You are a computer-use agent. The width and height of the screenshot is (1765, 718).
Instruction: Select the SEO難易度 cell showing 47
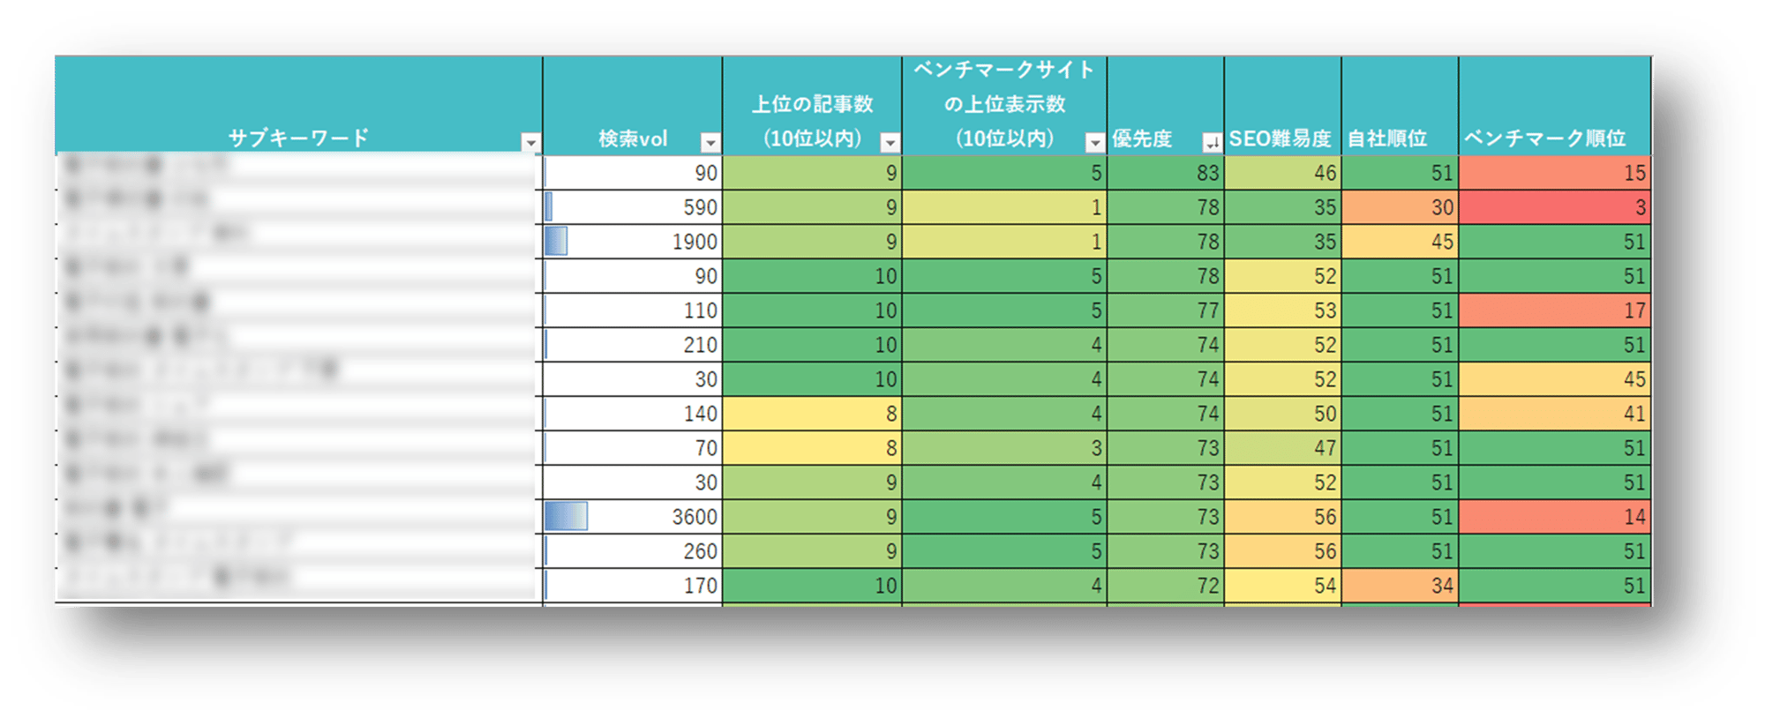click(x=1283, y=448)
